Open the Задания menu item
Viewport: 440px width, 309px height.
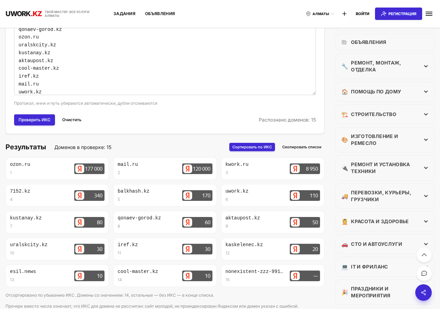[x=124, y=14]
